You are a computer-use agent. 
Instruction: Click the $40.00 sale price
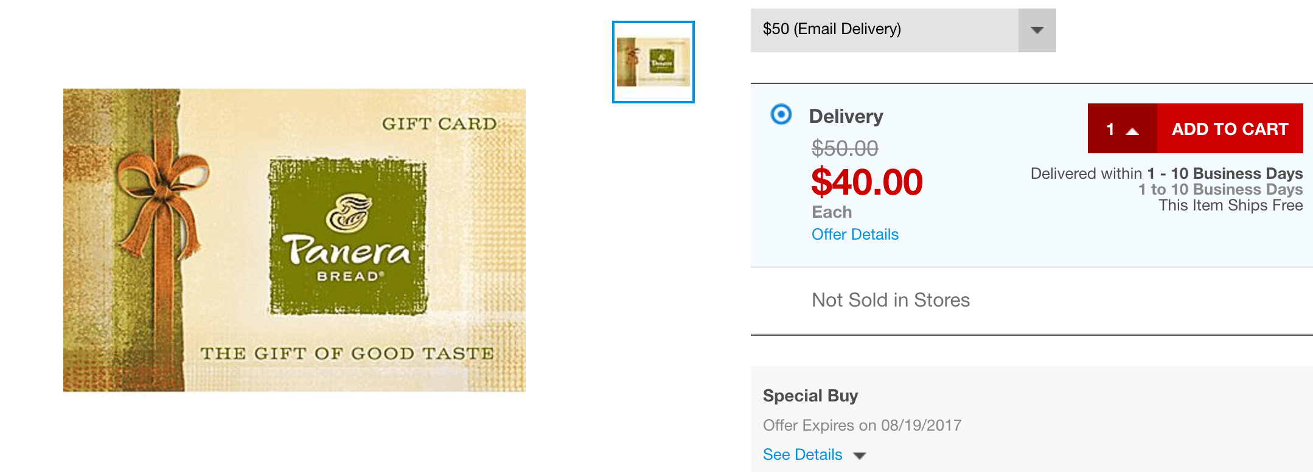coord(867,182)
